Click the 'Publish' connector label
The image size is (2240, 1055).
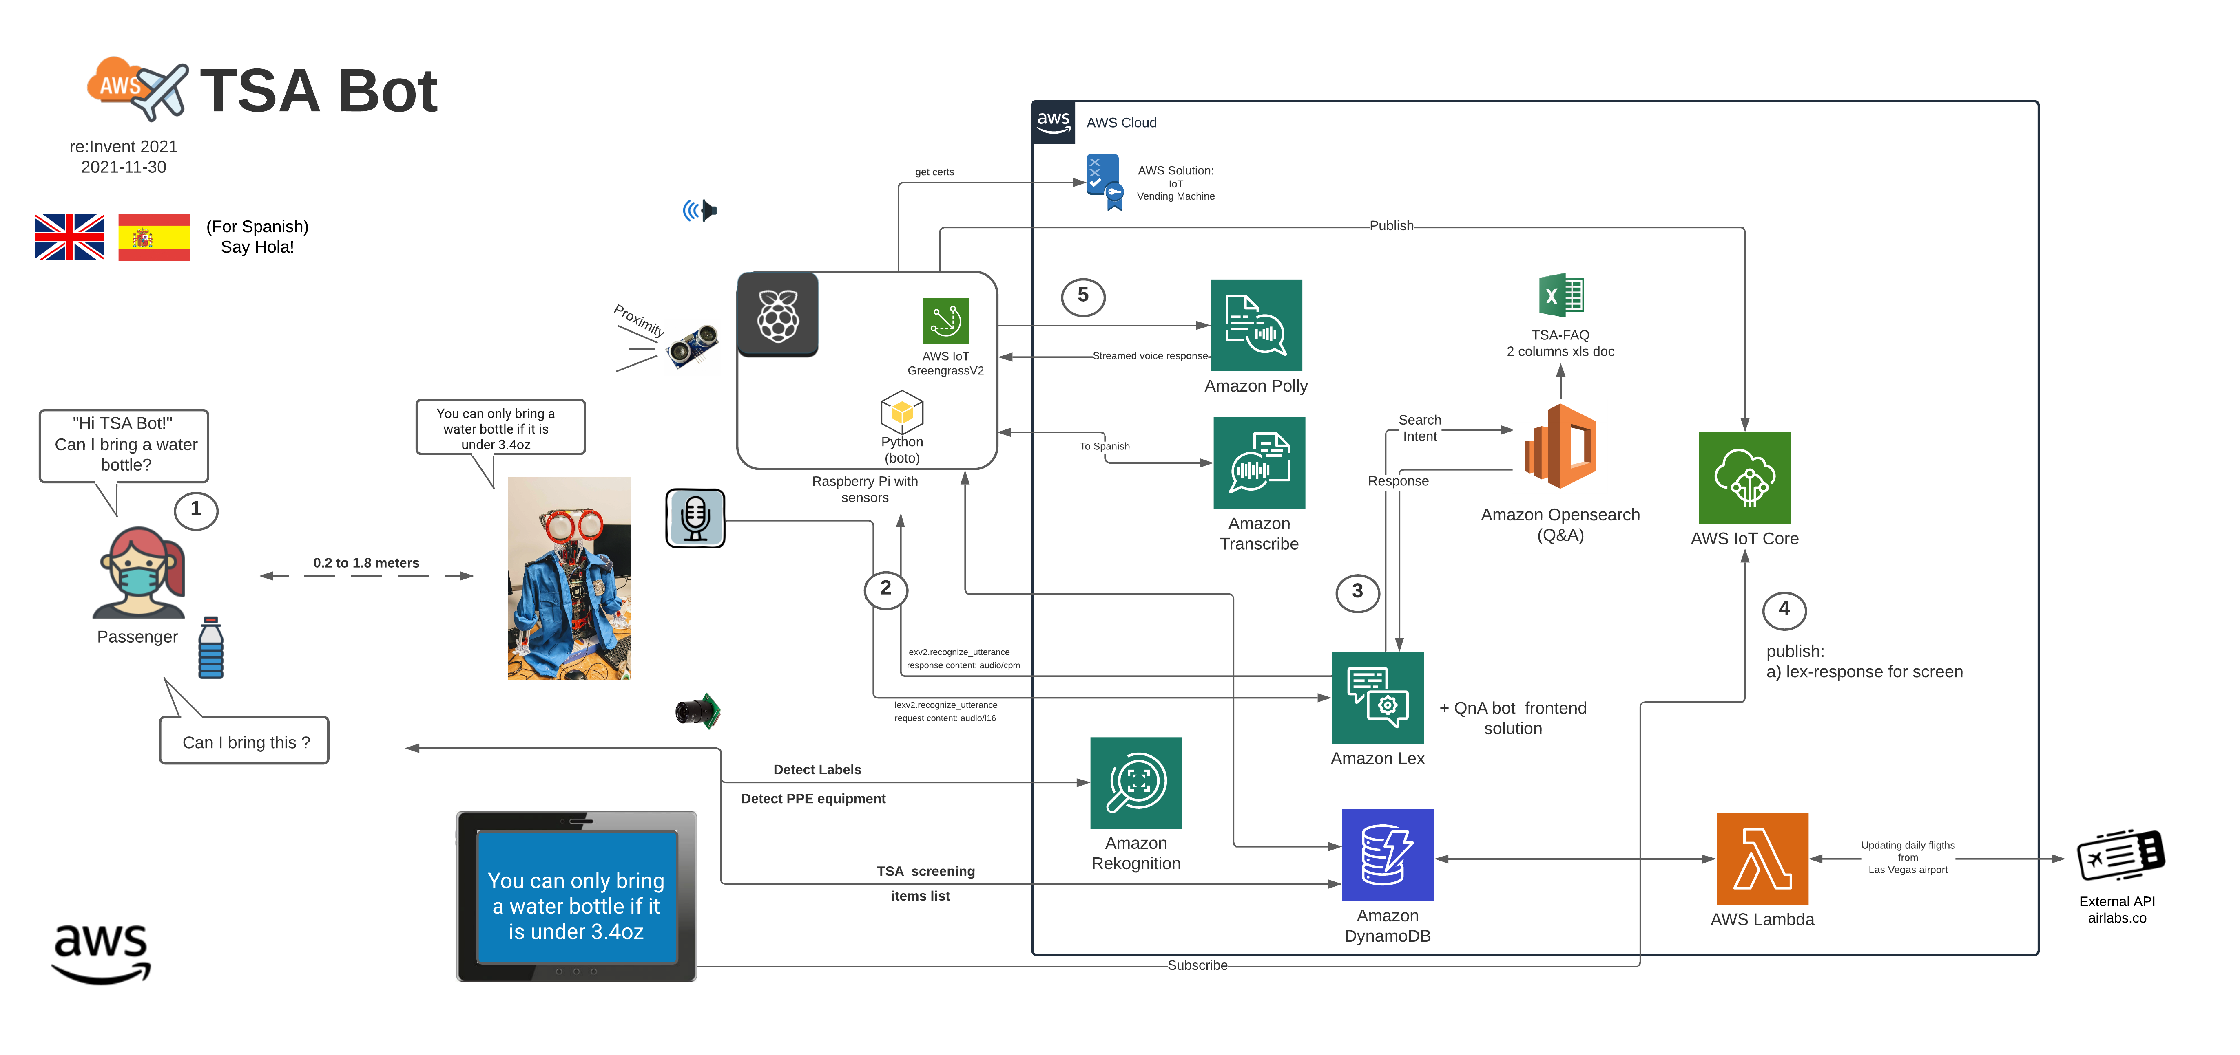point(1391,226)
